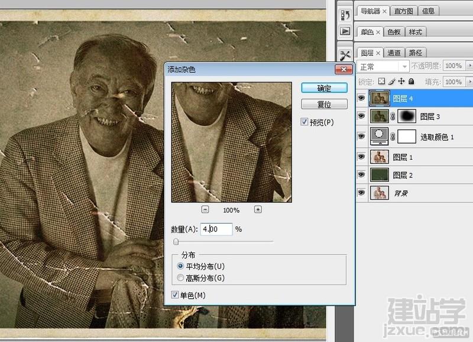This screenshot has width=473, height=342.
Task: Switch to the 通道 tab
Action: click(x=394, y=53)
